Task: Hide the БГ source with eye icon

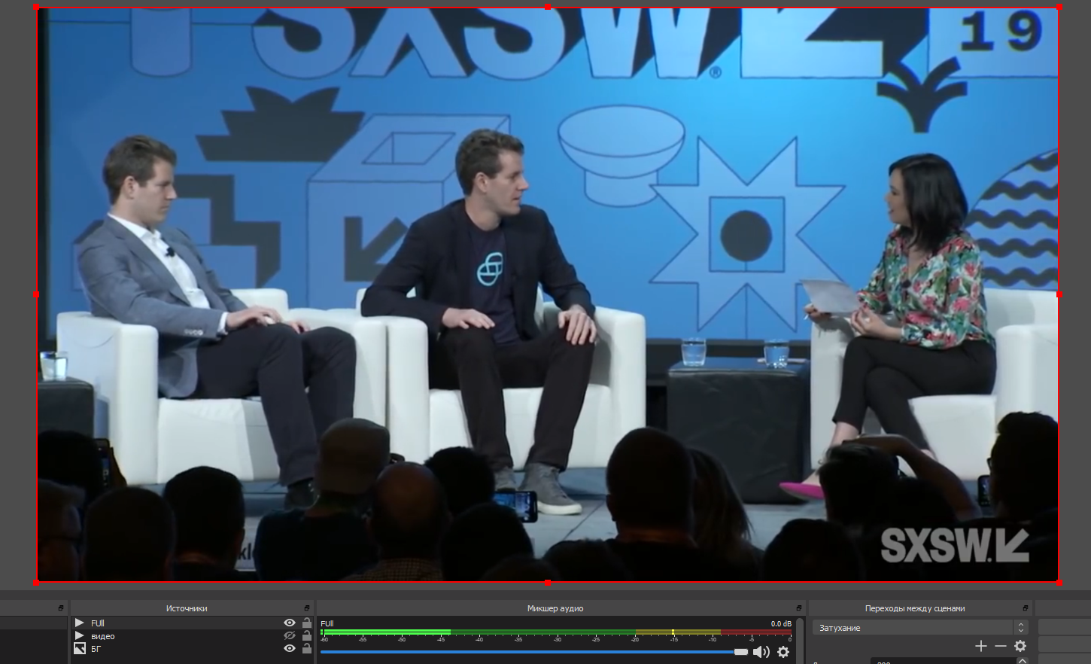Action: coord(290,648)
